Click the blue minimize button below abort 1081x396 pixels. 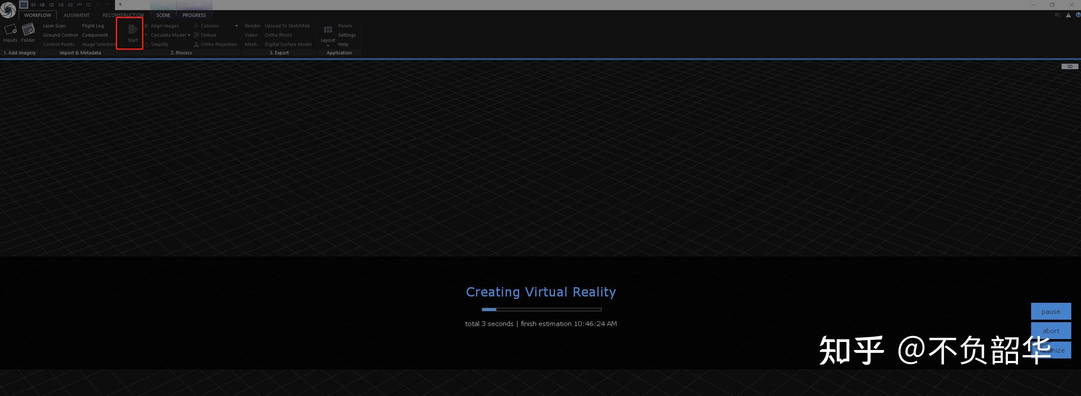point(1051,350)
